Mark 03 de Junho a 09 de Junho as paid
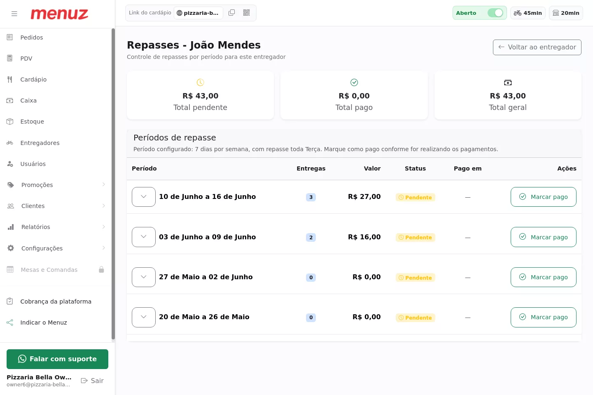The image size is (593, 395). (544, 237)
